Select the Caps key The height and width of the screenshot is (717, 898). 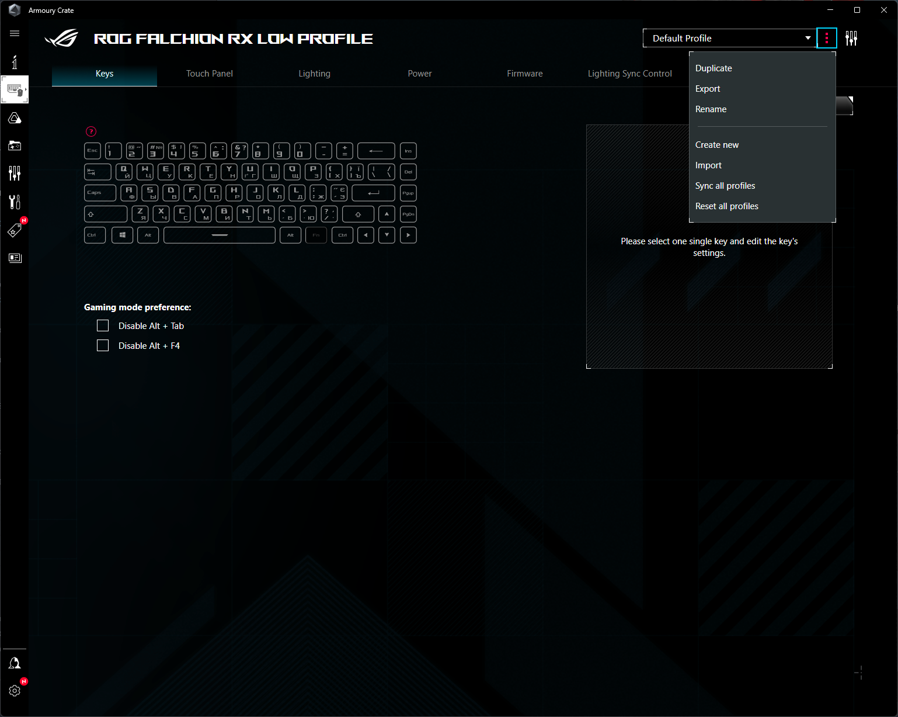click(100, 193)
